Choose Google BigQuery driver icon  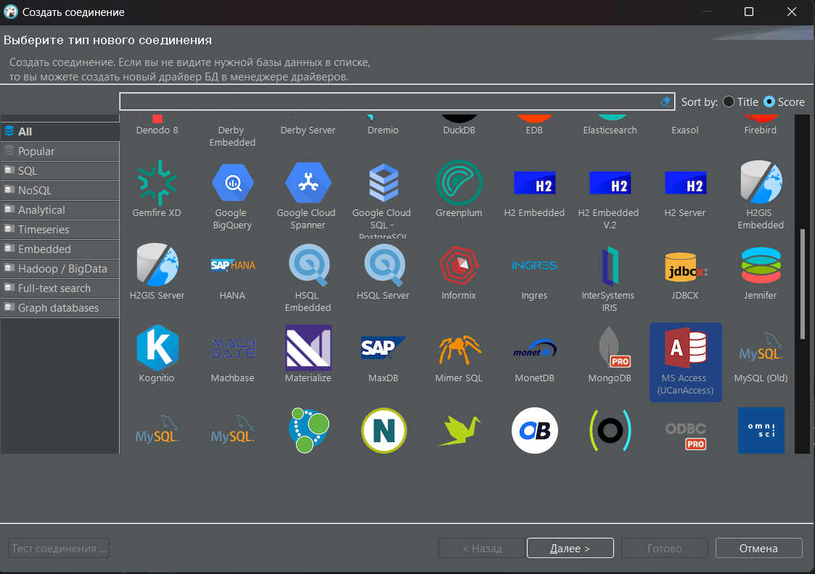[x=232, y=183]
